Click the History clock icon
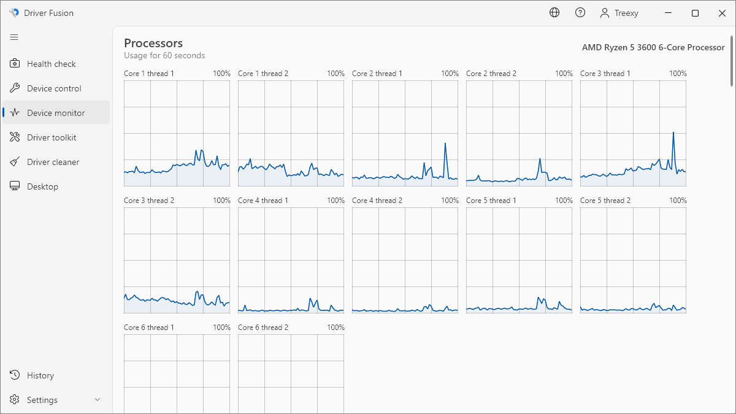 click(15, 375)
